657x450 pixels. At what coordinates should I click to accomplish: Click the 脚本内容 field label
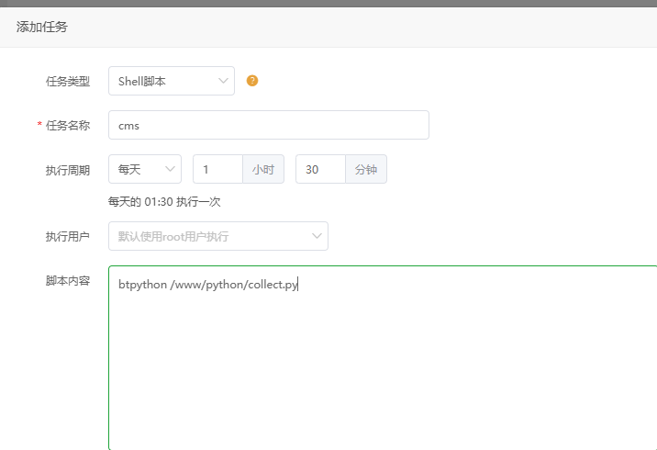click(68, 280)
